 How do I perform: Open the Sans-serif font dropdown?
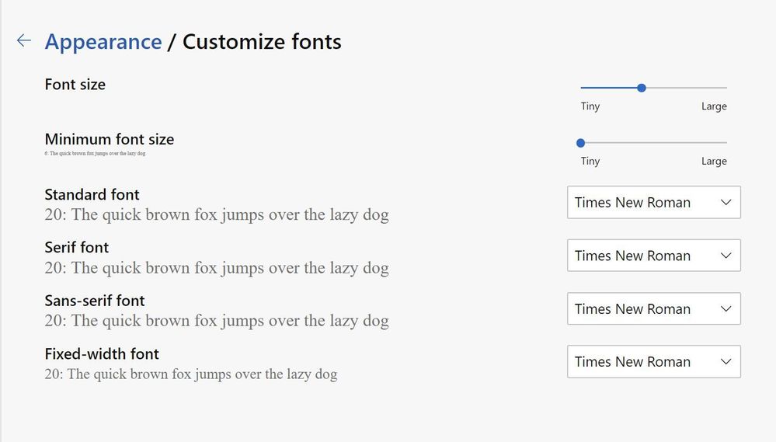[654, 309]
